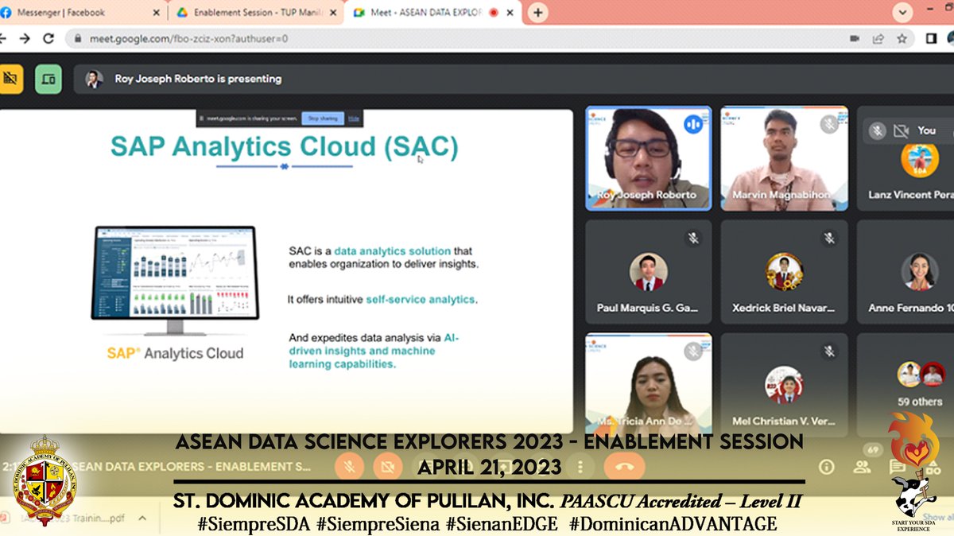Click the muted mic icon on Paul Marquis's tile
Image resolution: width=954 pixels, height=536 pixels.
click(692, 238)
